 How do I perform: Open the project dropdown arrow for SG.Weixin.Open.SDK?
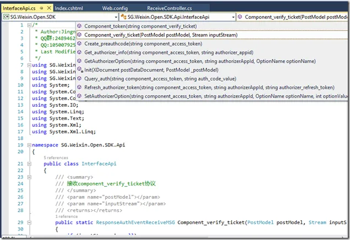tap(116, 17)
